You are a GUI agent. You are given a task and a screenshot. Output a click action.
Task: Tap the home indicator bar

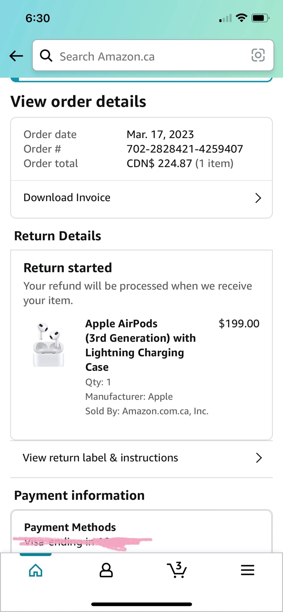pyautogui.click(x=141, y=604)
